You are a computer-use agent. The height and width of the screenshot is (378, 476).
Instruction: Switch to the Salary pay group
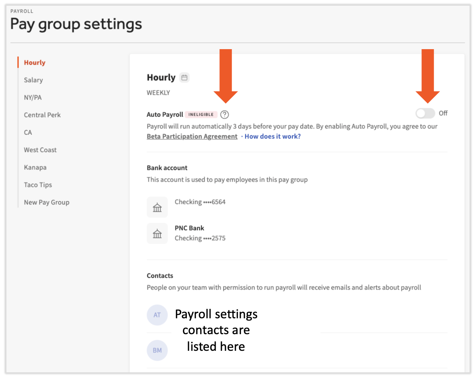coord(33,80)
